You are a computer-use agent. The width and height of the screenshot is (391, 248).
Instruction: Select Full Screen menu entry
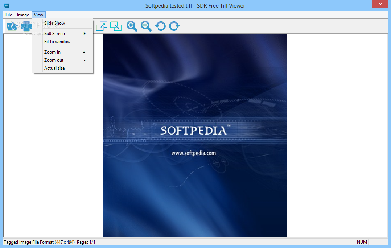(x=63, y=34)
